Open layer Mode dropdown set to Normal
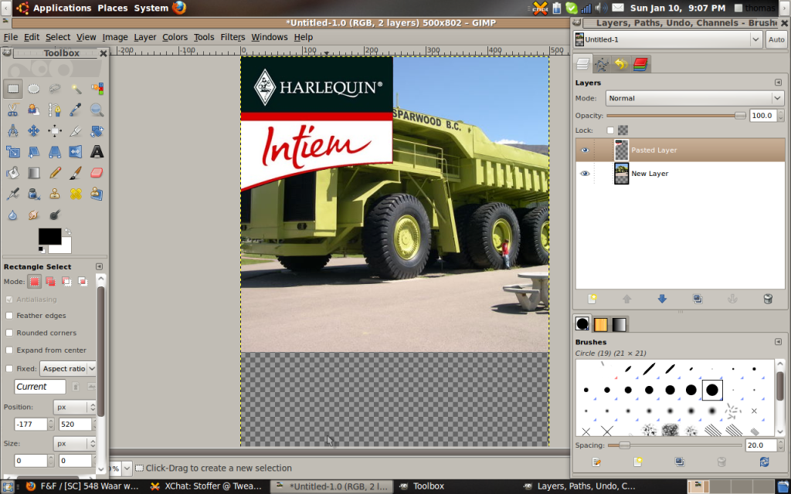 tap(694, 98)
